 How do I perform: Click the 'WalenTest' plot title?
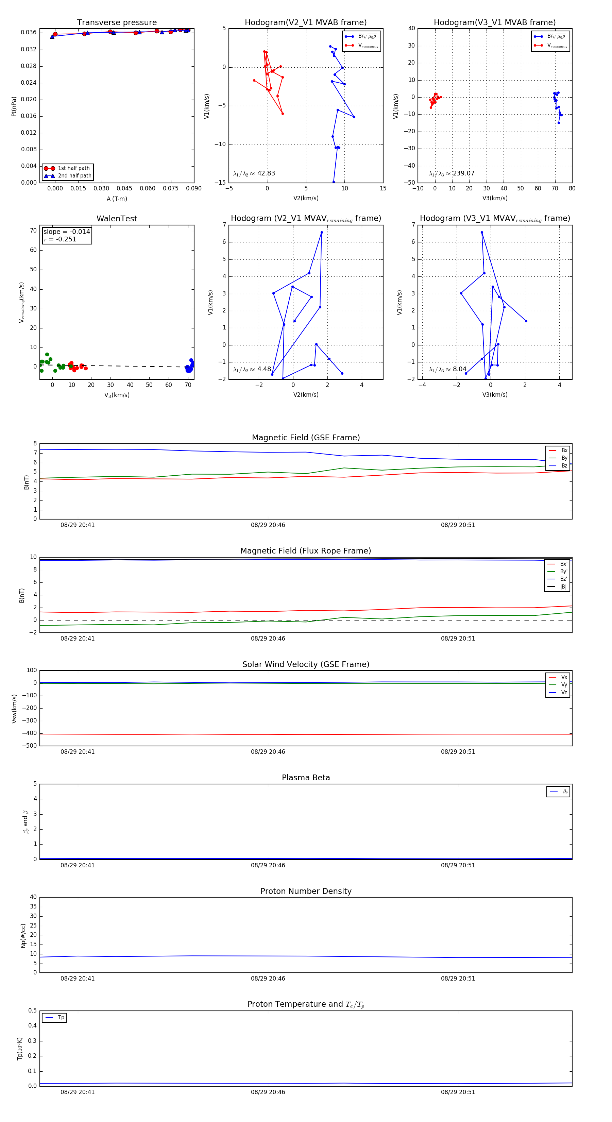(117, 219)
